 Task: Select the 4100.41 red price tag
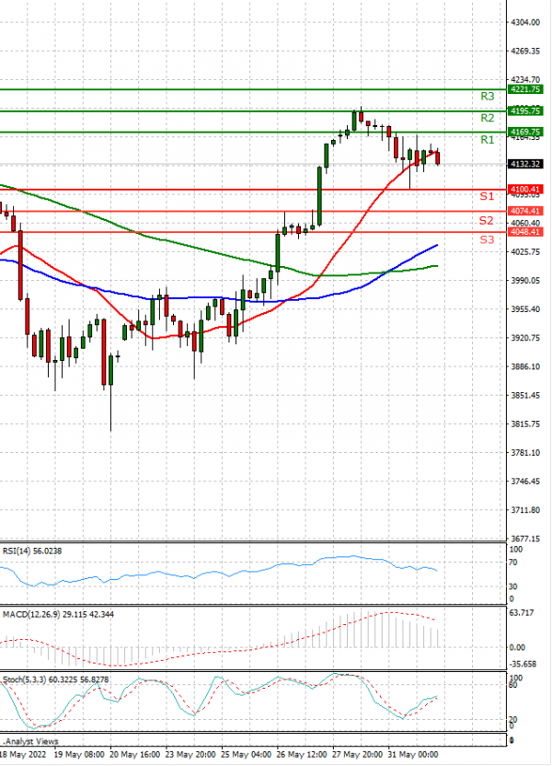click(527, 189)
